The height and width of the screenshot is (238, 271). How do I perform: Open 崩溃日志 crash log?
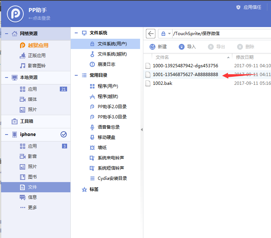click(x=107, y=64)
